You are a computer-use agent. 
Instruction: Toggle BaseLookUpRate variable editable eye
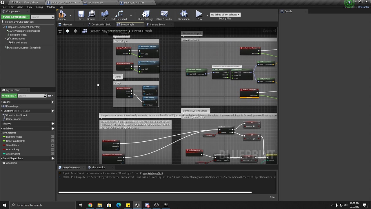pyautogui.click(x=52, y=141)
